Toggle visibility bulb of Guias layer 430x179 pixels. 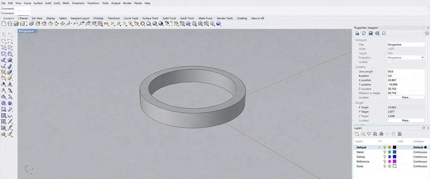(384, 166)
